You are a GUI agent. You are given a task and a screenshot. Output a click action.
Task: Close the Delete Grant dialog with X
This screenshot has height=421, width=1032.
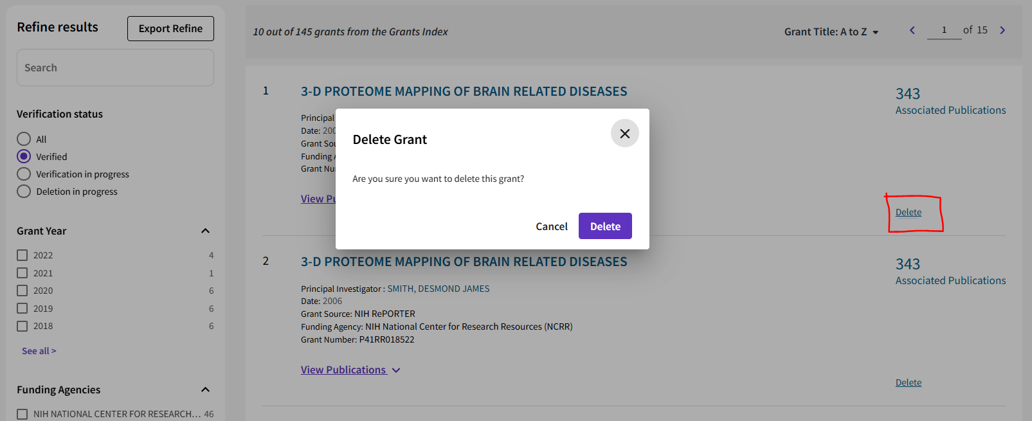pyautogui.click(x=624, y=134)
